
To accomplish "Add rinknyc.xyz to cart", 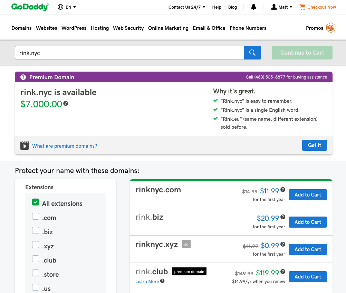I will pyautogui.click(x=308, y=249).
